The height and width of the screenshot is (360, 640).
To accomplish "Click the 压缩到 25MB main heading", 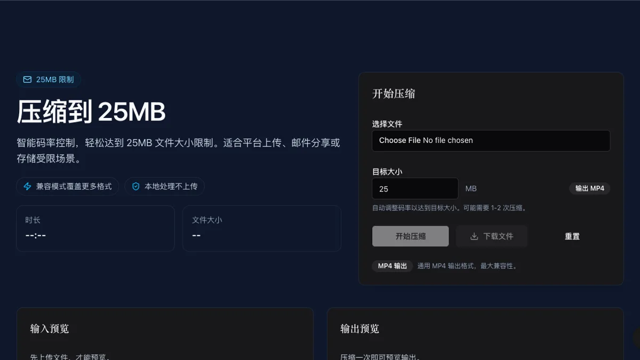I will [91, 112].
